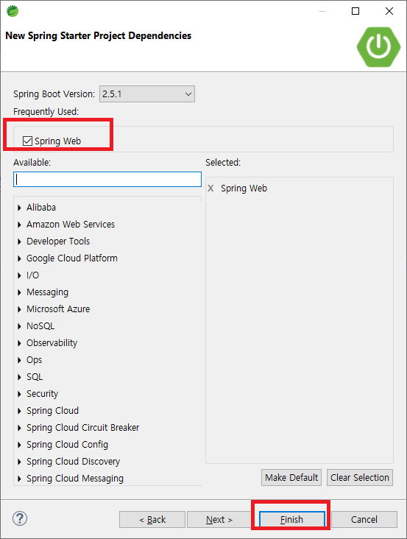The image size is (407, 539).
Task: Close the dialog with the X button
Action: pyautogui.click(x=389, y=11)
